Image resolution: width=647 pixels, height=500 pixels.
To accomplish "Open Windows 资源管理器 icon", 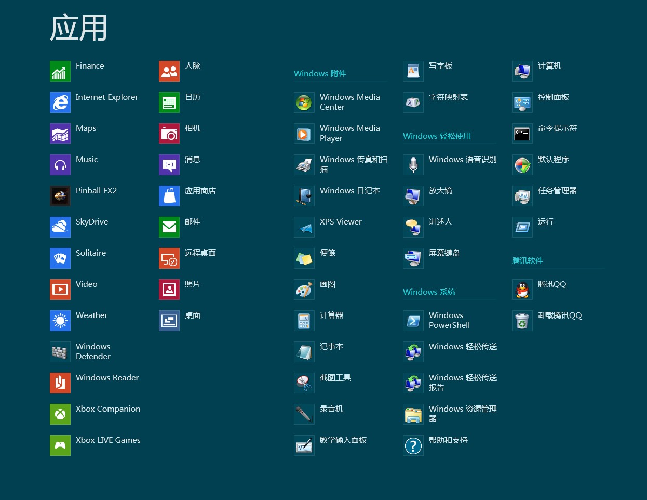I will tap(413, 414).
